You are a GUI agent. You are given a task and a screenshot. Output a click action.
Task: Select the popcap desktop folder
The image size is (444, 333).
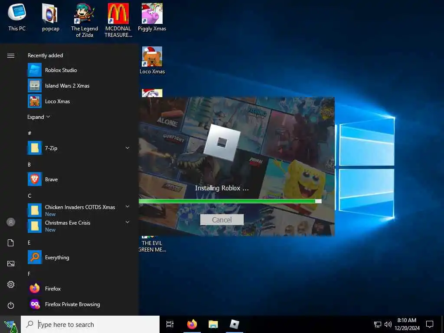point(50,17)
